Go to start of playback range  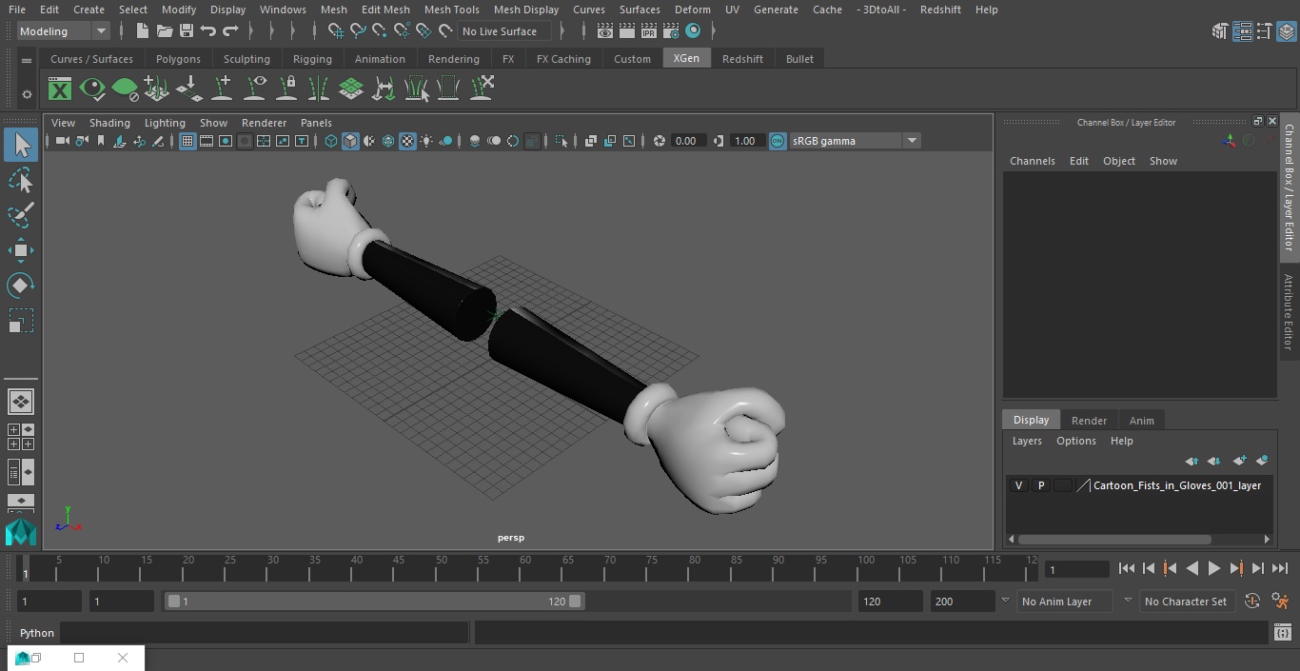(1127, 568)
